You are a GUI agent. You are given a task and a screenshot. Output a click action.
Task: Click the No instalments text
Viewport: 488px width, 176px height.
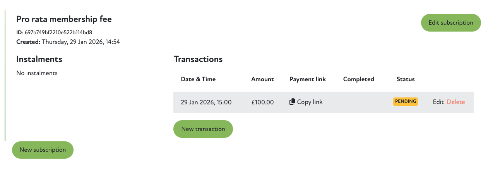coord(37,73)
